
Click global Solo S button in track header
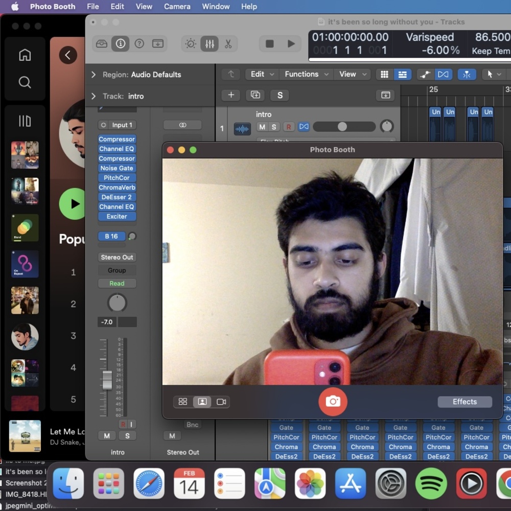[280, 95]
